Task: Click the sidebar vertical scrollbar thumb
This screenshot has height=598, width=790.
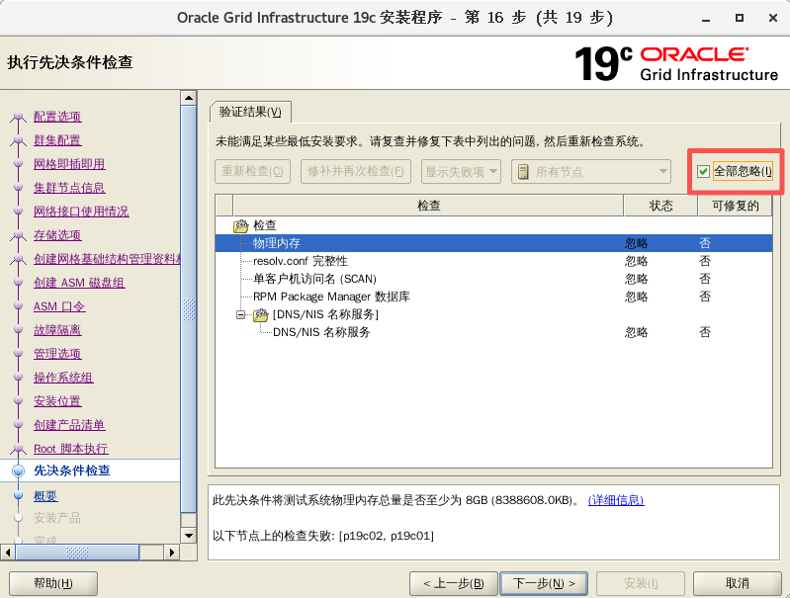Action: tap(189, 309)
